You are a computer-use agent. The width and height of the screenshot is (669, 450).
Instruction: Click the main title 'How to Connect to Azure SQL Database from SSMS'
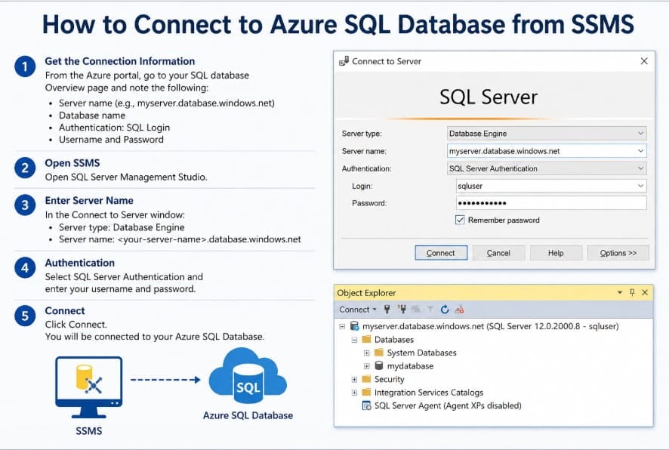click(338, 24)
